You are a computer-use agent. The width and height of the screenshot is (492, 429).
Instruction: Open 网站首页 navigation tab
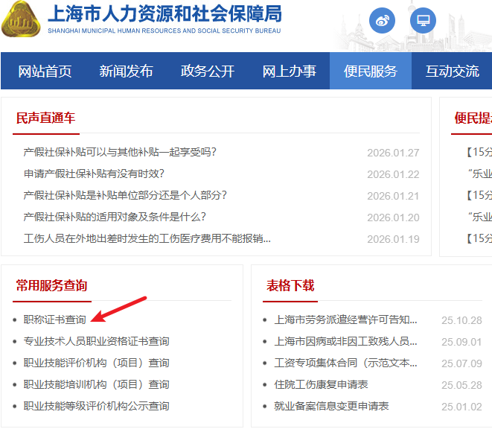click(x=45, y=71)
